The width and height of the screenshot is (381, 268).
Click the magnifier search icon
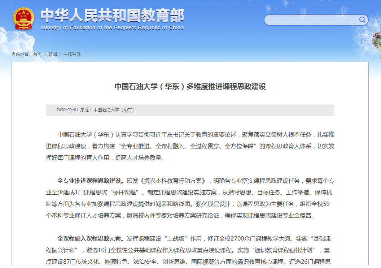[x=362, y=20]
